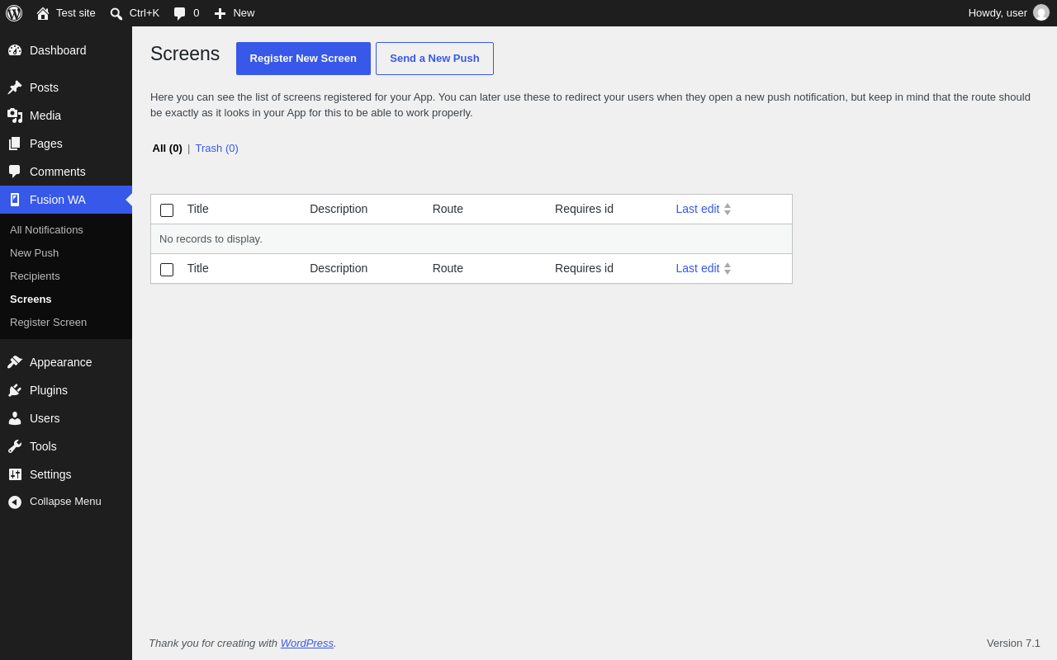This screenshot has width=1057, height=660.
Task: Click the Users person icon
Action: click(x=15, y=418)
